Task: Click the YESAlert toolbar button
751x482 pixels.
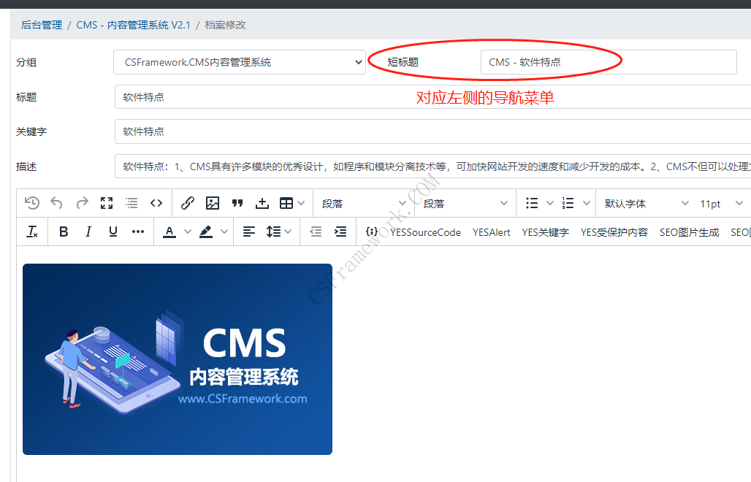Action: point(491,232)
